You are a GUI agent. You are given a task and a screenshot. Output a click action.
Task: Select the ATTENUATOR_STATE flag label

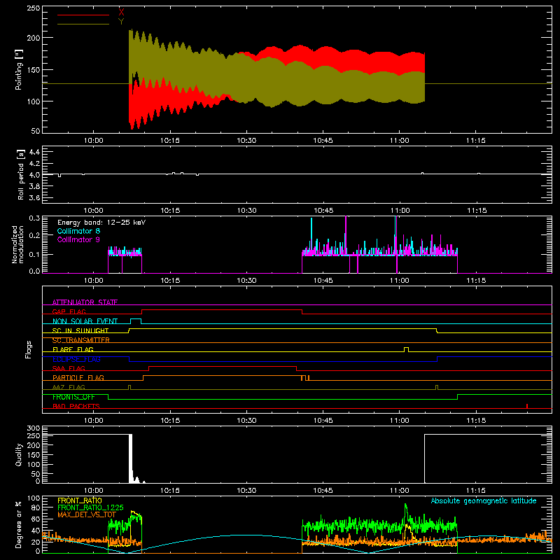coord(85,302)
